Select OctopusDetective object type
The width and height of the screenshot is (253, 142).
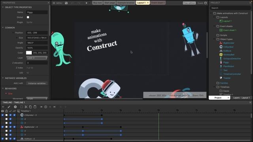(x=232, y=59)
